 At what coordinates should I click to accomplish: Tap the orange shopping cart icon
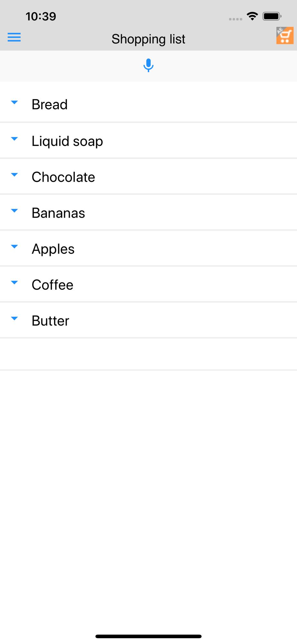click(285, 35)
